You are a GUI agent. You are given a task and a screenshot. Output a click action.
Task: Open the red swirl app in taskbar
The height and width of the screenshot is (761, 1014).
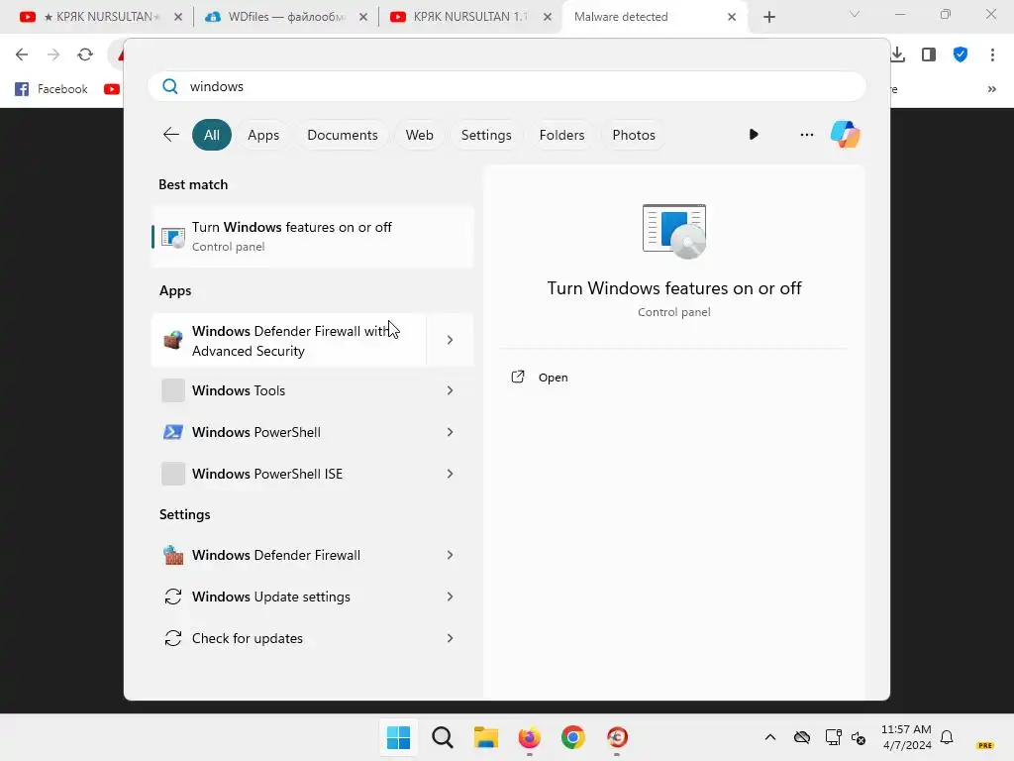point(617,737)
